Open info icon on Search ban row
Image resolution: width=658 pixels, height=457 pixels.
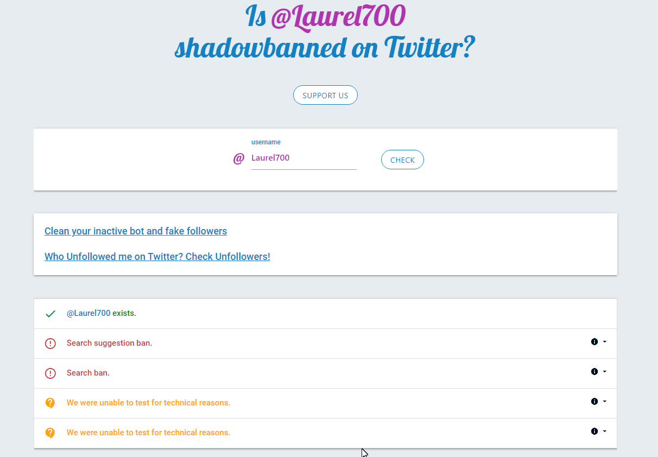pos(594,372)
